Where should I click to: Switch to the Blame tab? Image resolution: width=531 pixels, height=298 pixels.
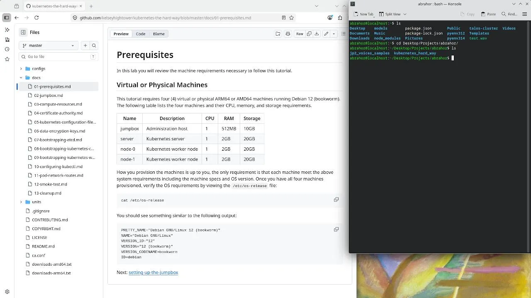point(158,34)
